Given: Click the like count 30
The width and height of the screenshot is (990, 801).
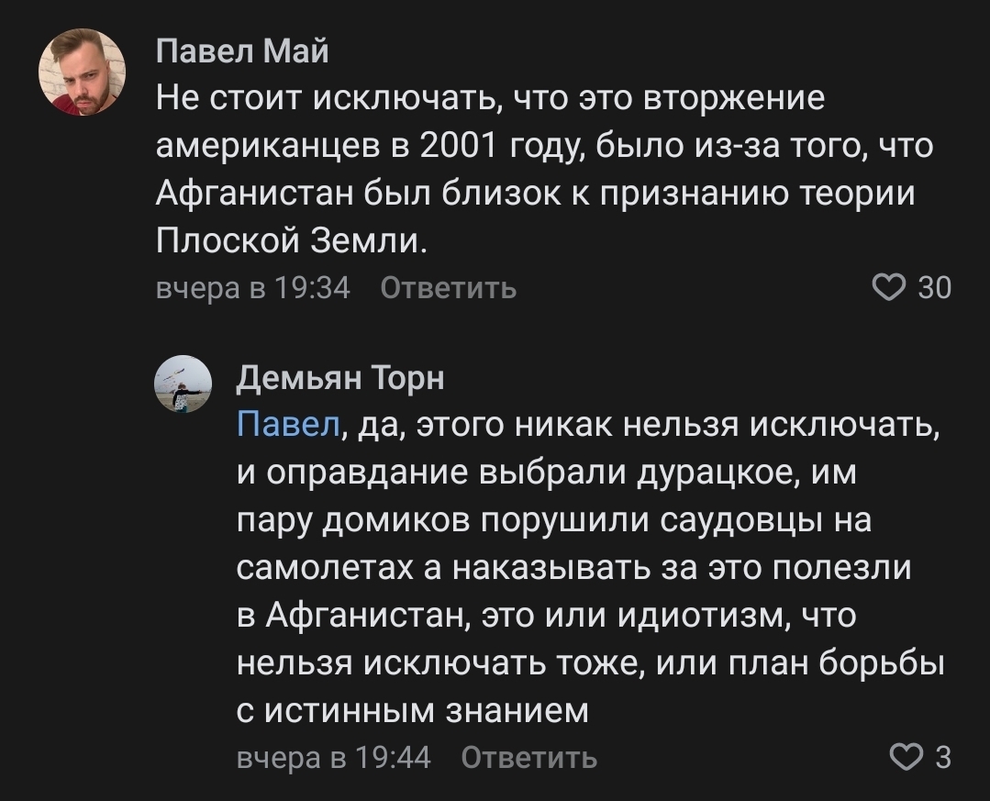Looking at the screenshot, I should pos(934,288).
